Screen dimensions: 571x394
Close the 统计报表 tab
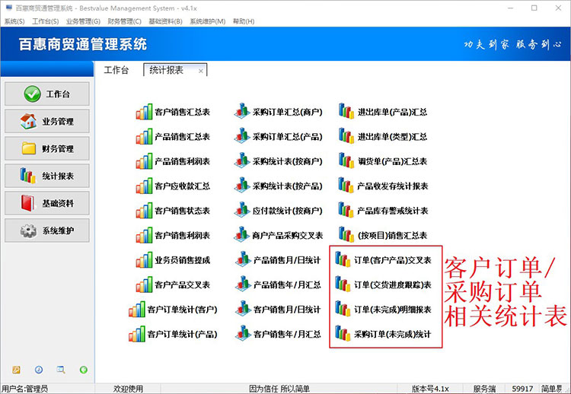(201, 71)
